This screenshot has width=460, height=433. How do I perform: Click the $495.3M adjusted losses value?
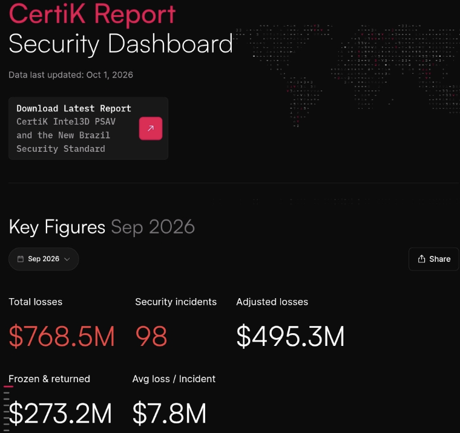click(x=290, y=336)
